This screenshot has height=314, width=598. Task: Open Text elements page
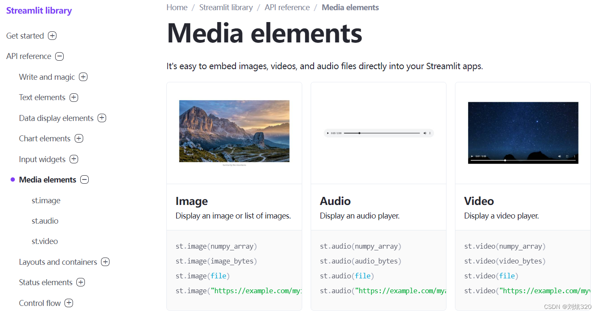[42, 97]
